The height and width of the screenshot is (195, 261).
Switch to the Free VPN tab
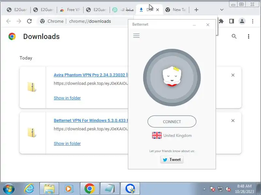point(70,10)
